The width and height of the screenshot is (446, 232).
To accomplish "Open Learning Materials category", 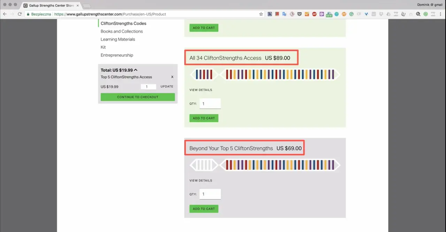I will click(x=118, y=39).
